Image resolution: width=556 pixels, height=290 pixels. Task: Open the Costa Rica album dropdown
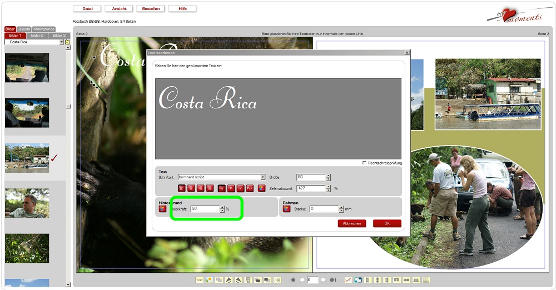click(x=61, y=42)
